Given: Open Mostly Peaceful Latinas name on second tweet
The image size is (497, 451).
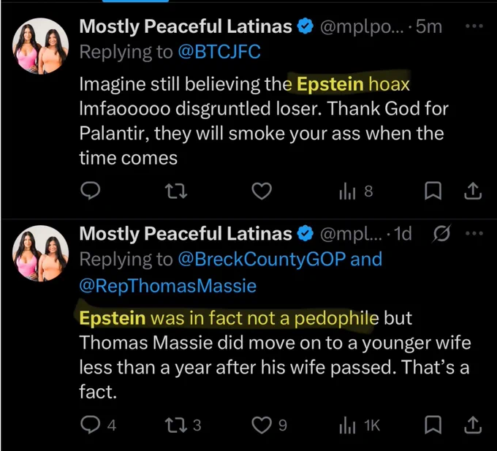Looking at the screenshot, I should [186, 234].
